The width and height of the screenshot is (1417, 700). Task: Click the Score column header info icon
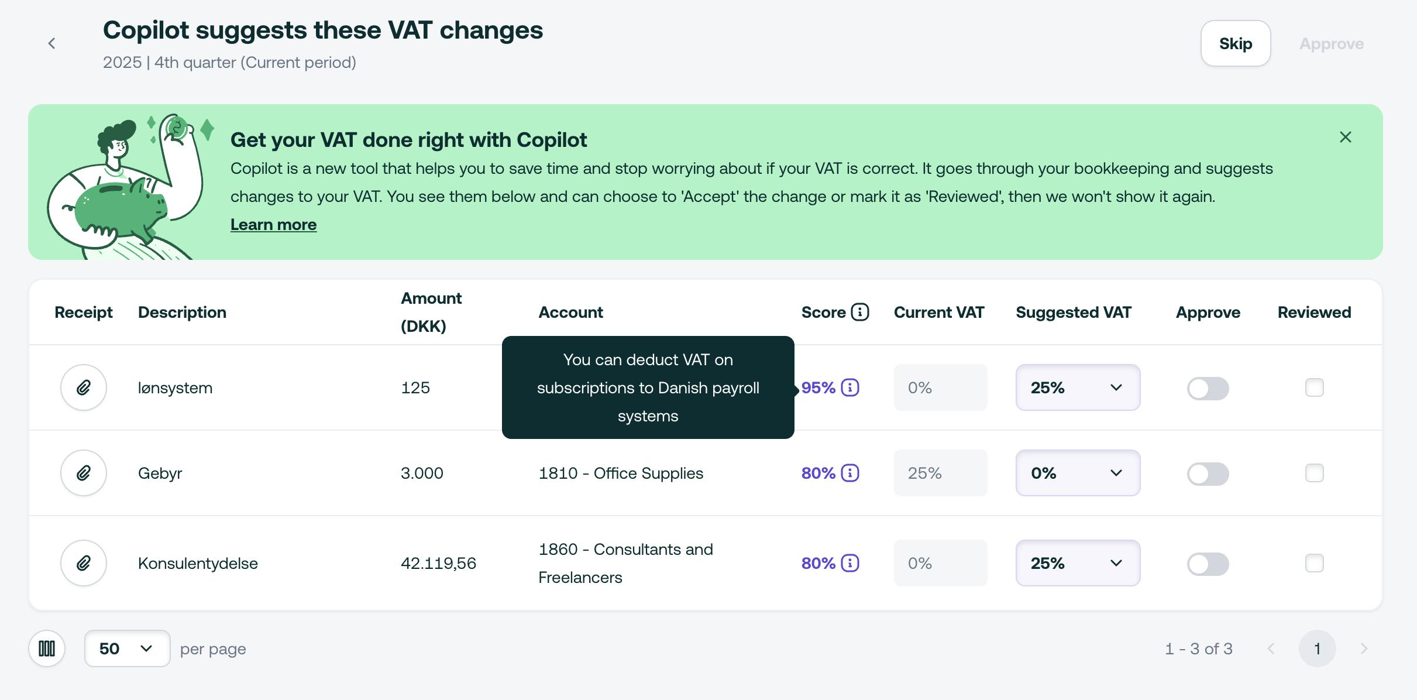click(x=859, y=312)
